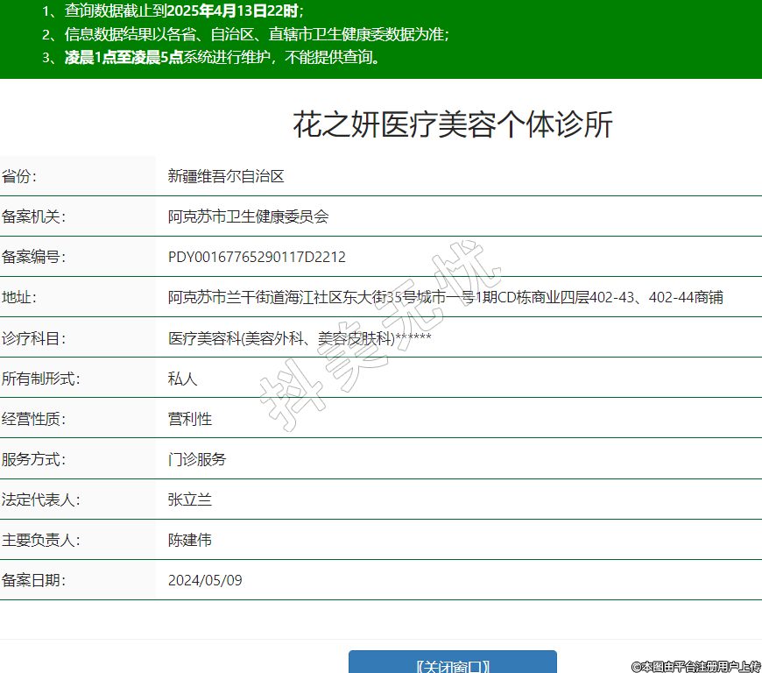Click the 【关闭窗口】 button
762x673 pixels.
(x=452, y=664)
